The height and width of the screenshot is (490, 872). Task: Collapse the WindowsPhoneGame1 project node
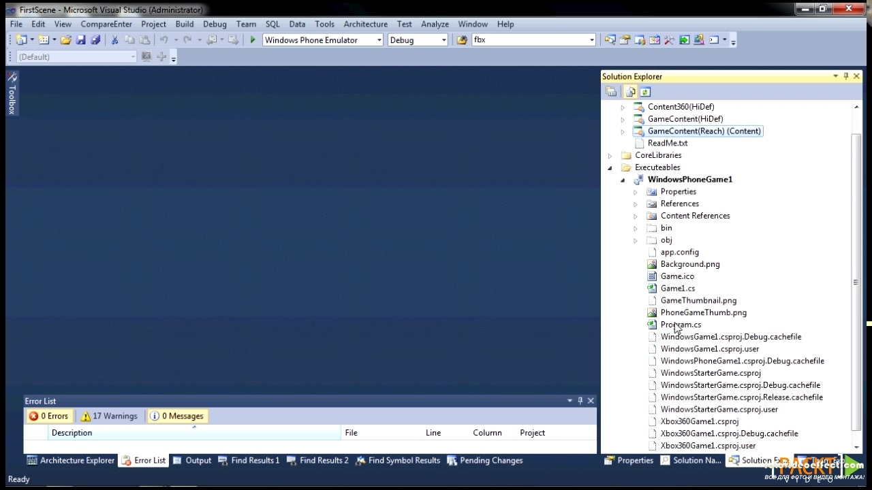point(623,180)
